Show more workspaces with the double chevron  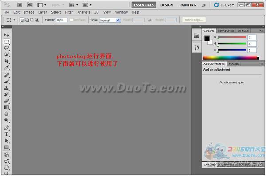[204, 5]
